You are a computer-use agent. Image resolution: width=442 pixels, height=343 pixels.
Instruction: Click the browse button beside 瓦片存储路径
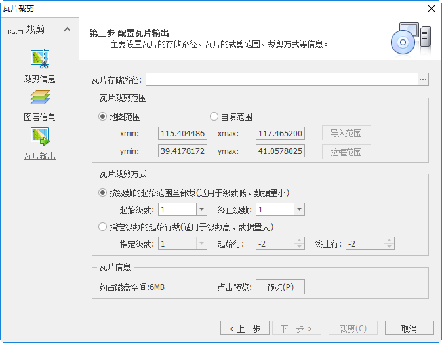[x=423, y=79]
